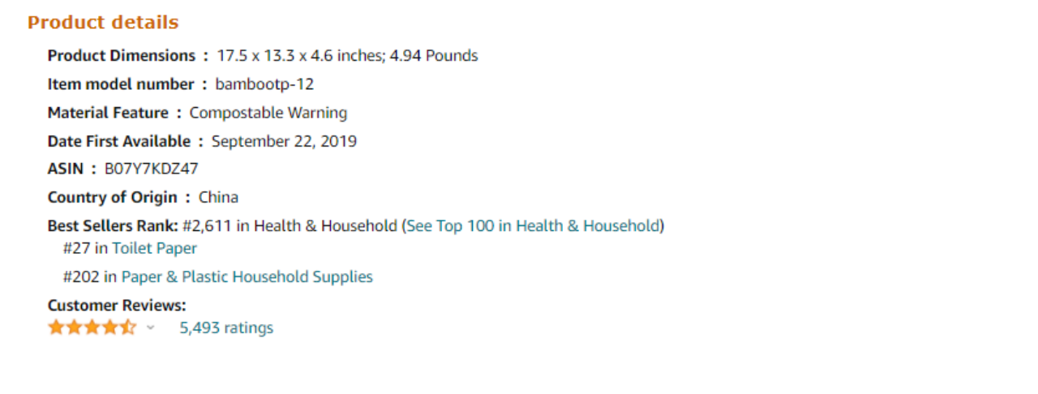Open Paper & Plastic Household Supplies category
Screen dimensions: 1038x394
[247, 276]
